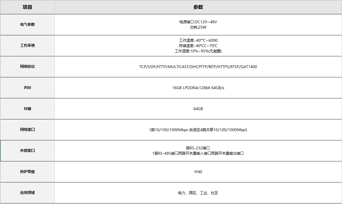Click the 应用领域 row label cell

point(27,193)
